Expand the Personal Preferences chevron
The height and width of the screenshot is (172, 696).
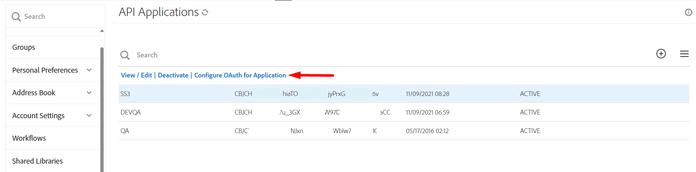89,70
